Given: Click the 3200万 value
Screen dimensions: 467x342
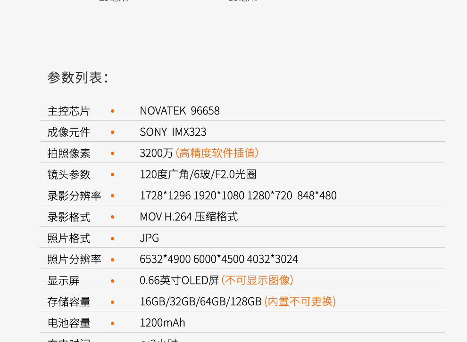Looking at the screenshot, I should coord(156,153).
